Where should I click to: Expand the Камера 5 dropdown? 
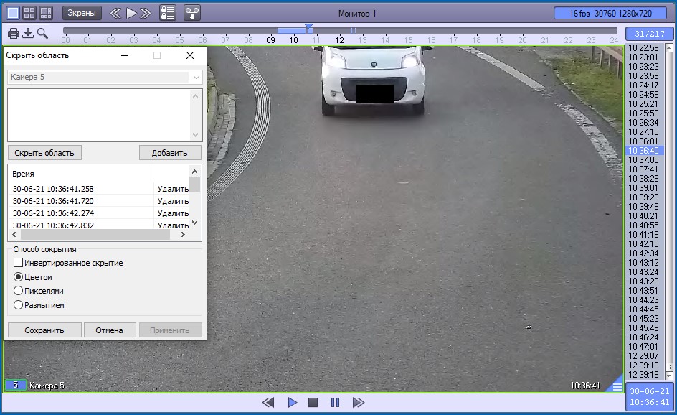pos(195,77)
